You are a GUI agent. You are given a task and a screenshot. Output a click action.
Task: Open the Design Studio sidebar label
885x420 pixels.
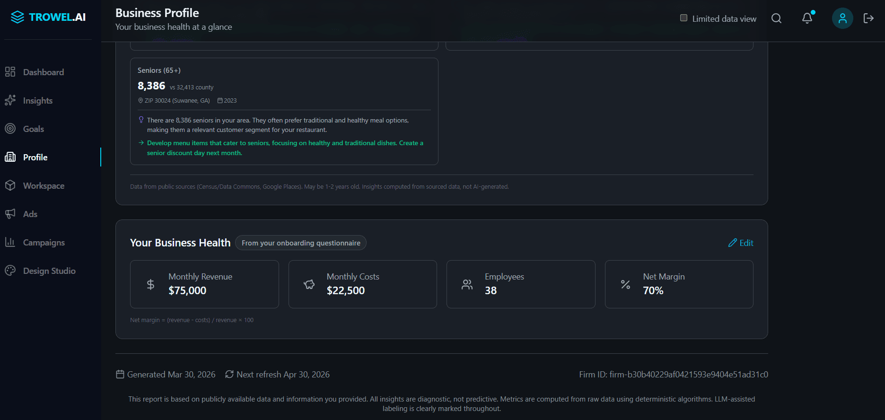point(49,271)
